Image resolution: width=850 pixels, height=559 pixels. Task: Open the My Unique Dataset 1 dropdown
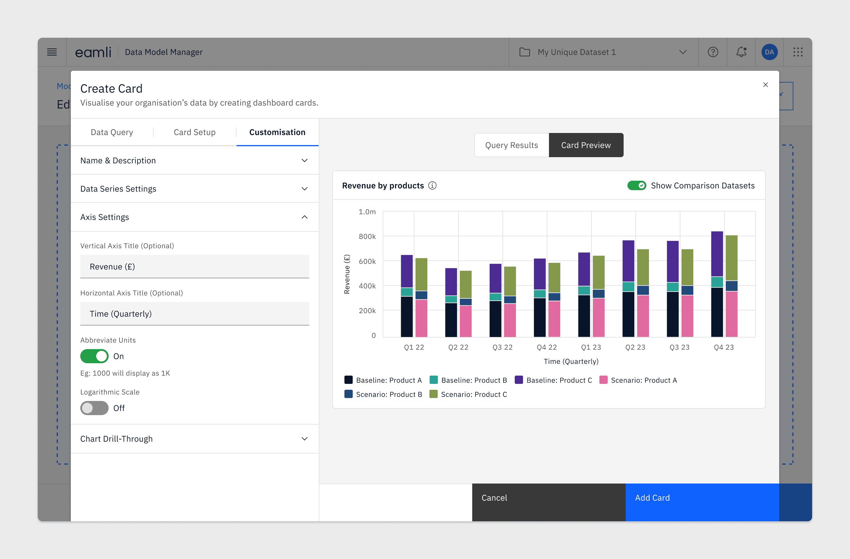(x=682, y=52)
